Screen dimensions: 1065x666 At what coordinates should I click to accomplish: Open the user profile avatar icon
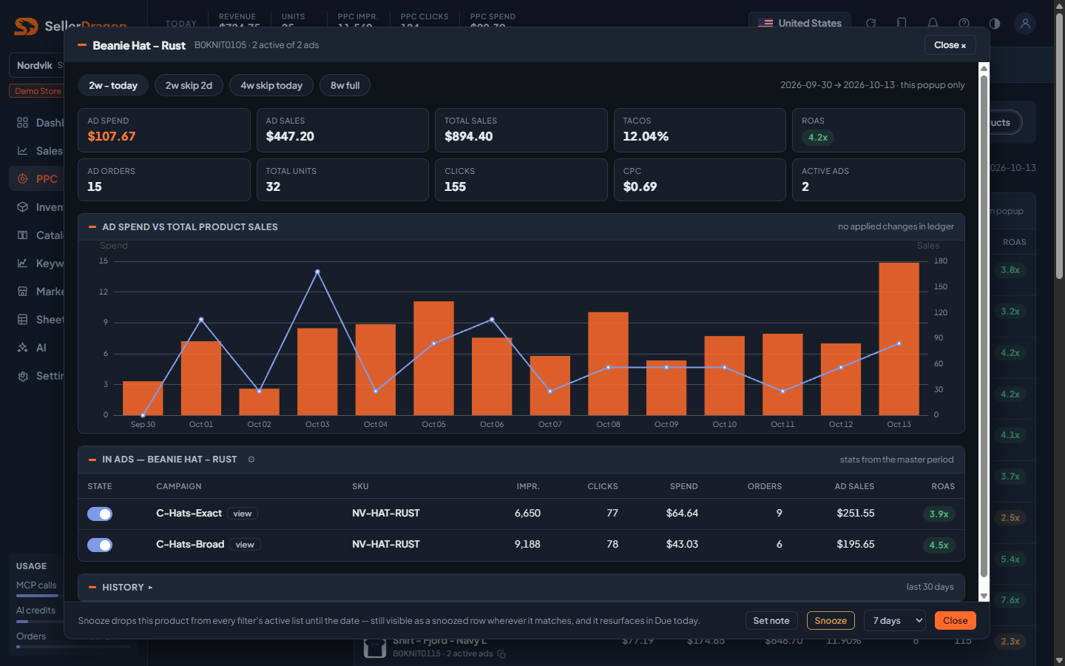click(1025, 23)
